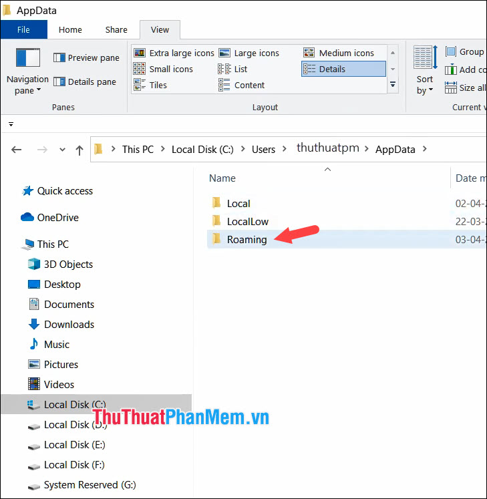Click the Up directory arrow button

point(79,150)
